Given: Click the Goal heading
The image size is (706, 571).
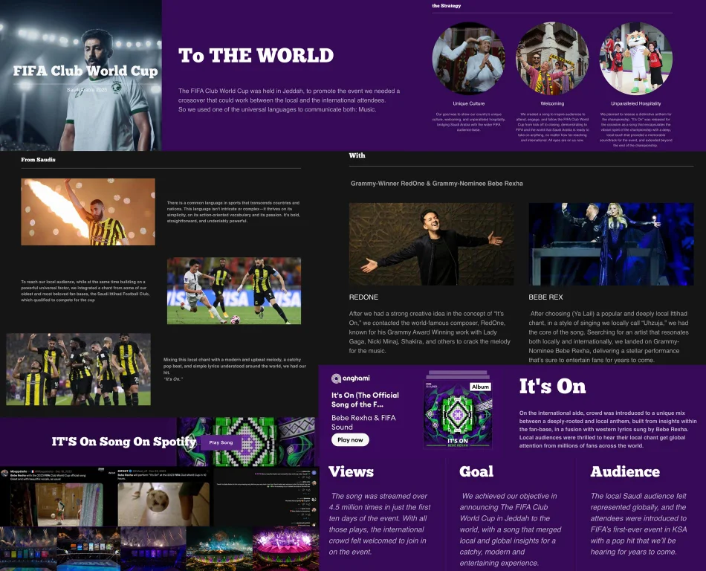Looking at the screenshot, I should coord(476,471).
